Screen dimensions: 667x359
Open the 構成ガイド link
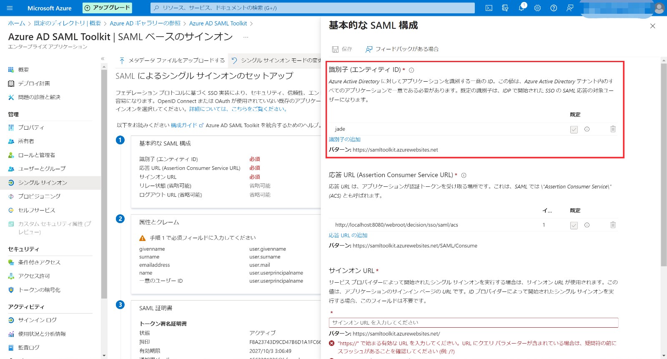(187, 125)
